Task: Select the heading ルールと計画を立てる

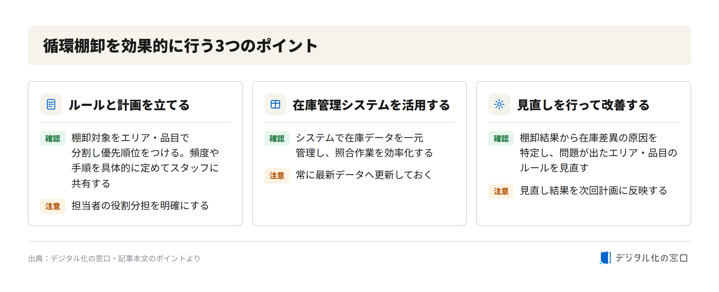Action: 129,105
